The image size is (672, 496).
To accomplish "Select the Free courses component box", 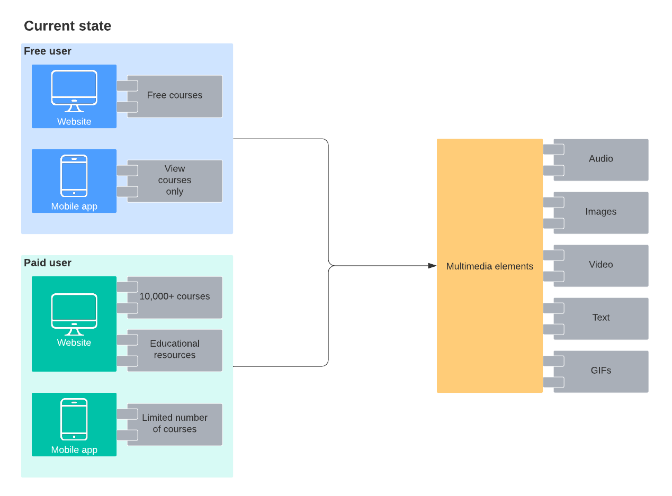I will [175, 96].
